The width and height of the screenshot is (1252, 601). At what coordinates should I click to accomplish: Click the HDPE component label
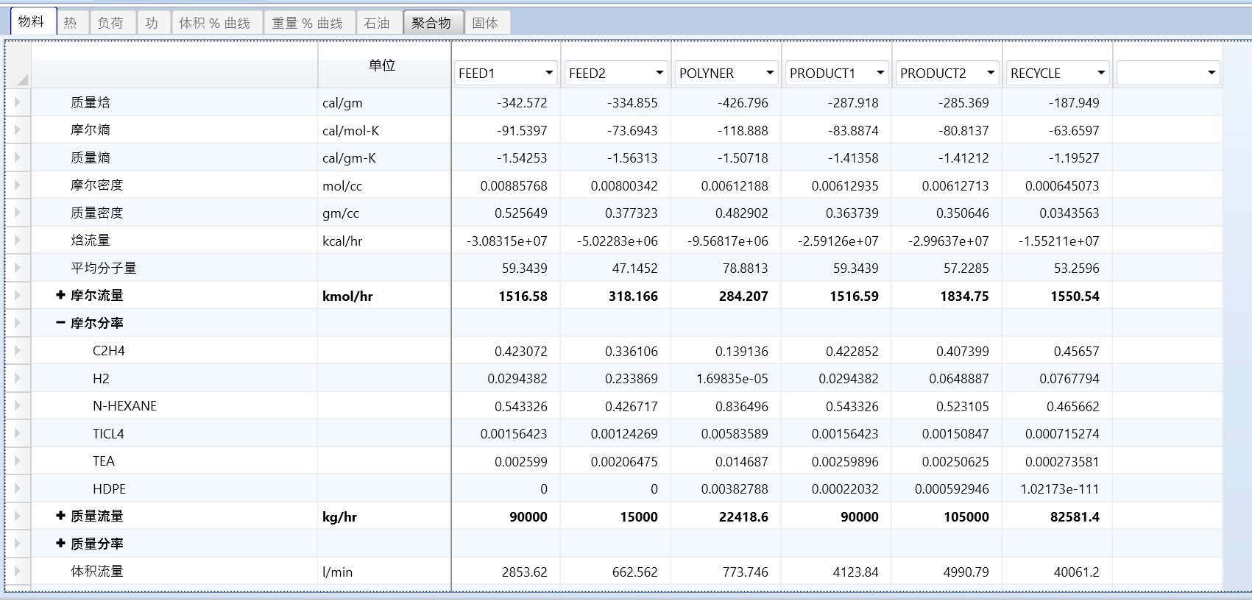[x=109, y=488]
